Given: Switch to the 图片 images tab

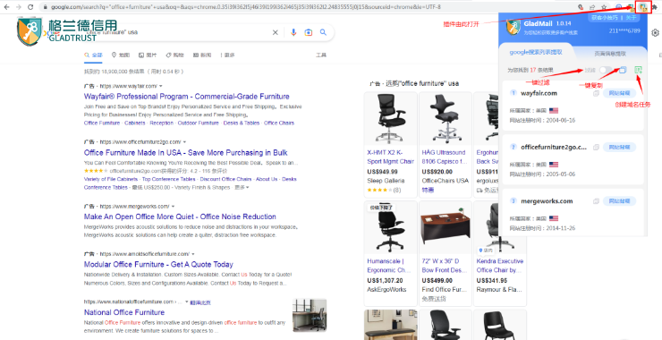Looking at the screenshot, I should (148, 55).
